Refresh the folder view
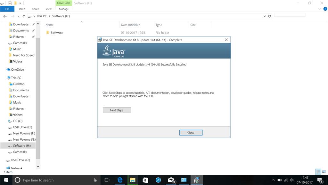328x185 pixels. click(269, 16)
